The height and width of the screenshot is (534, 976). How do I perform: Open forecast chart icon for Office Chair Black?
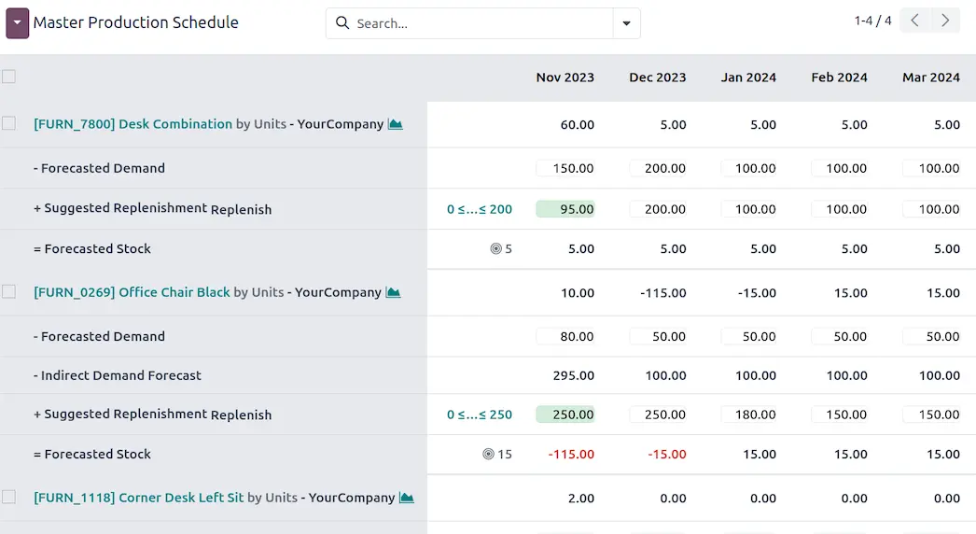393,292
